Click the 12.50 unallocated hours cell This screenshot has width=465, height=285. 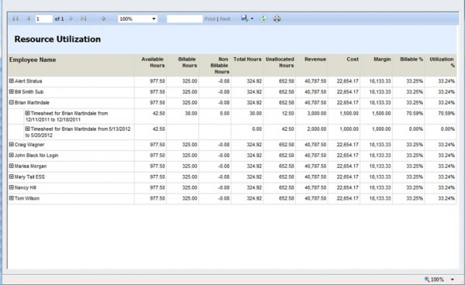[288, 113]
